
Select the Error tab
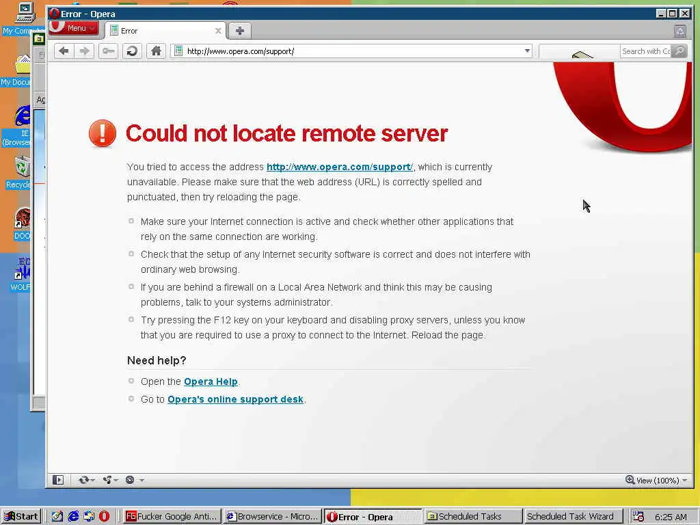click(165, 31)
